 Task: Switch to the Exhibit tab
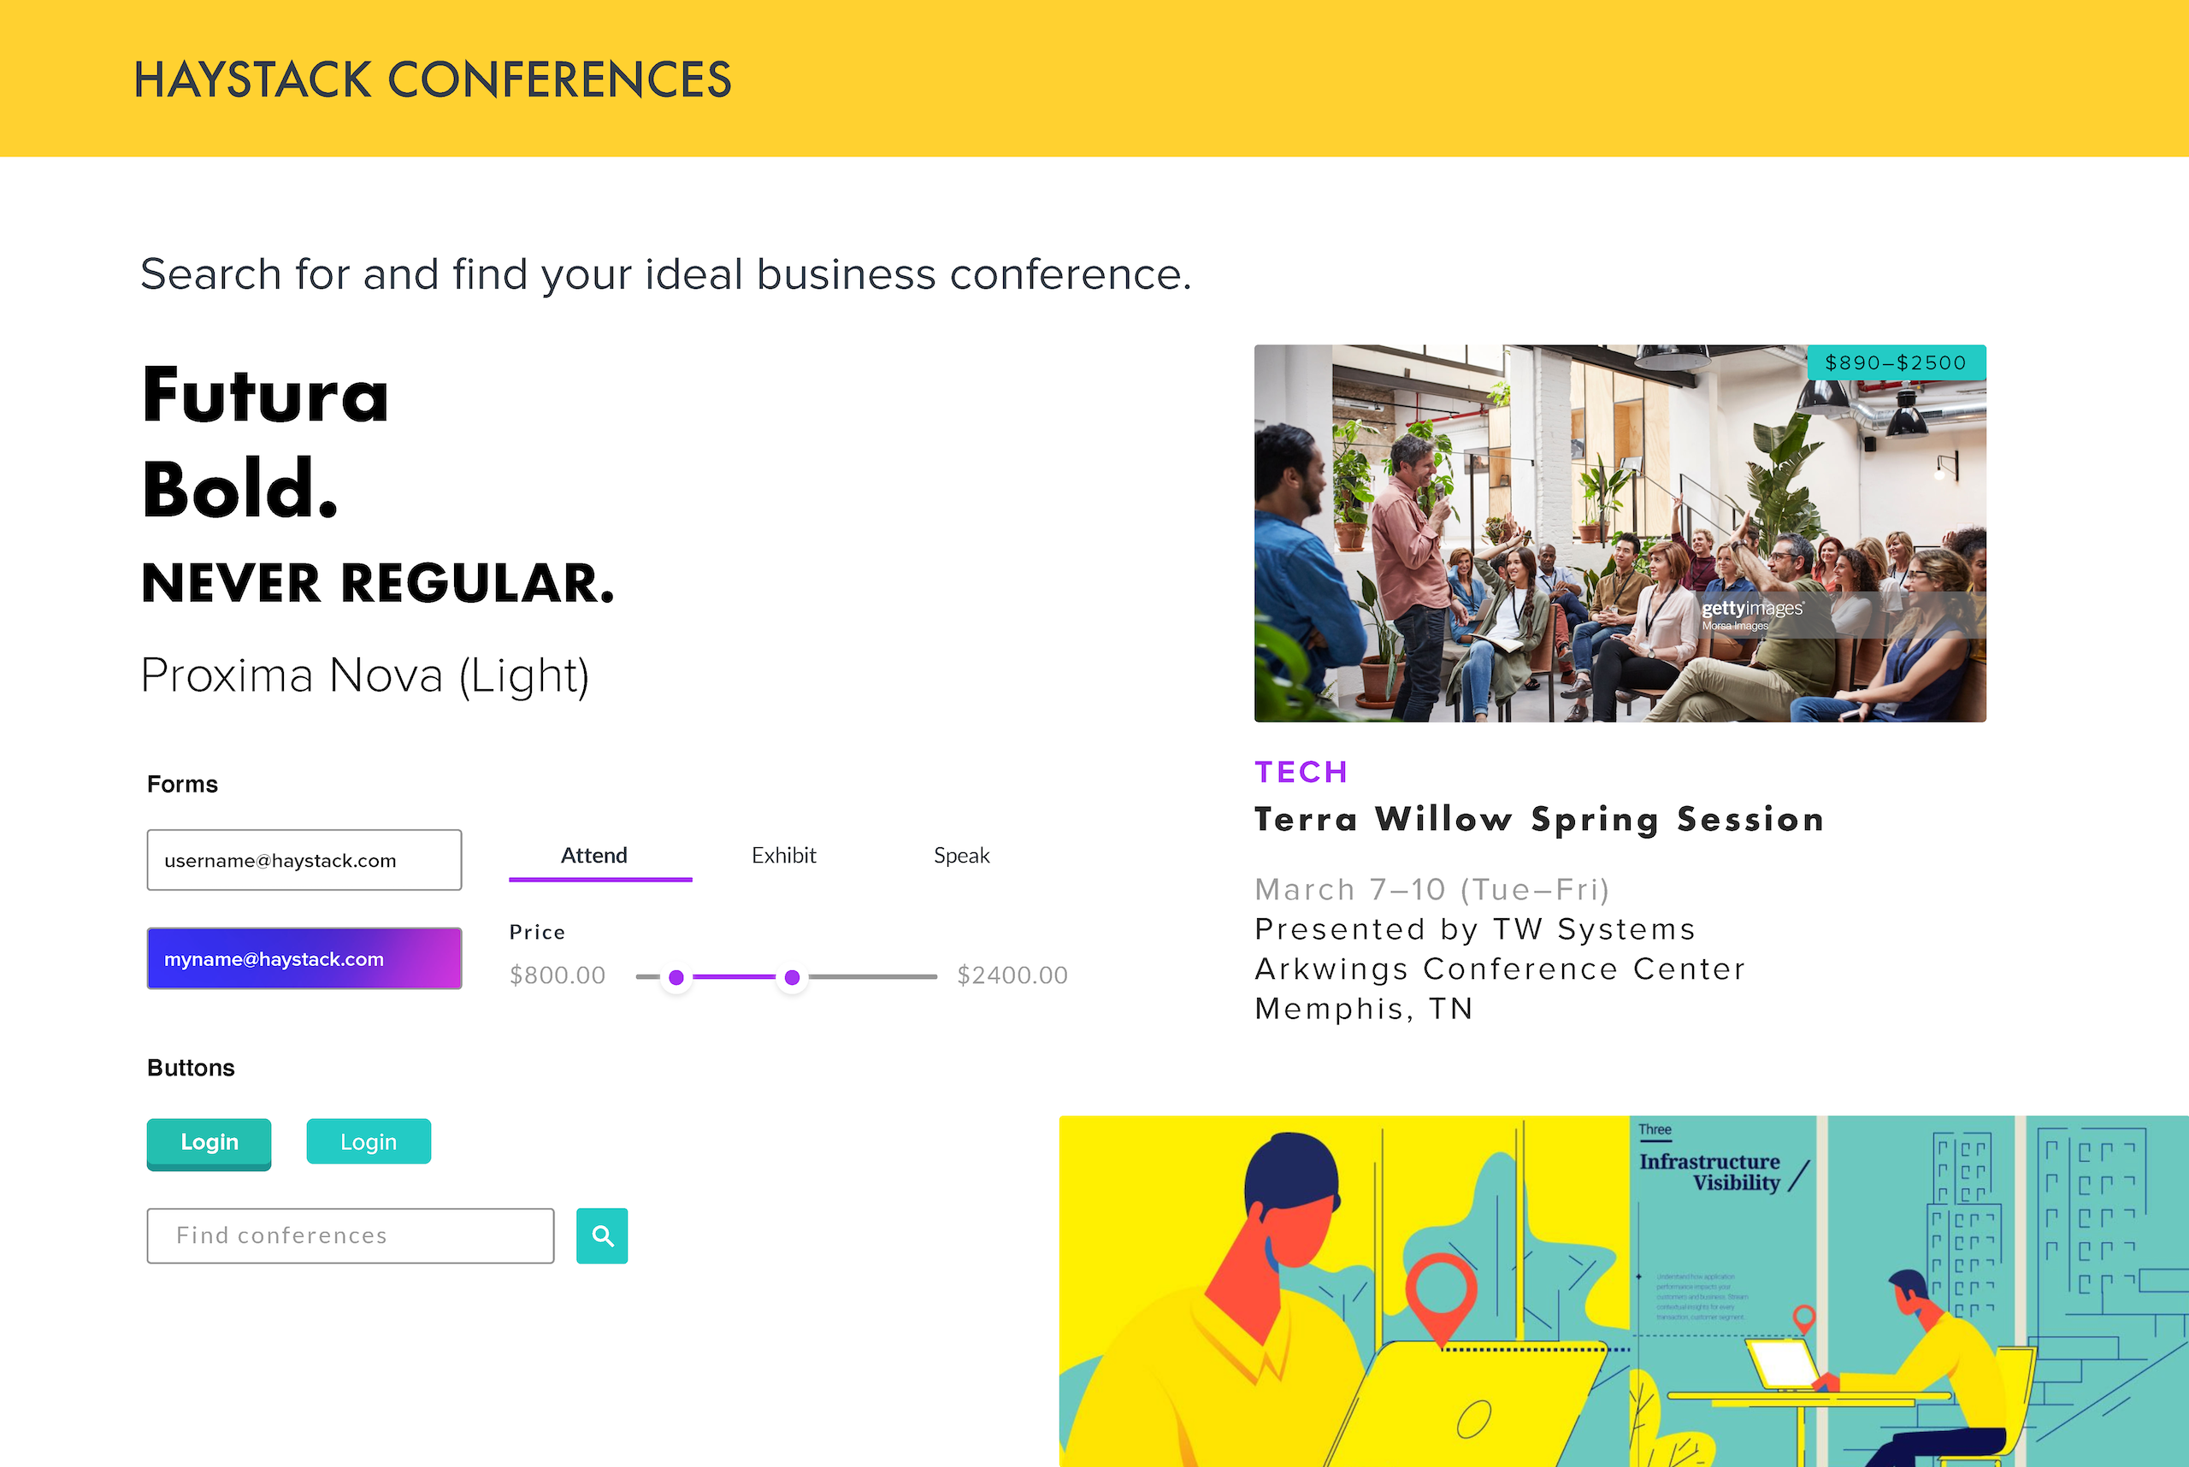783,856
